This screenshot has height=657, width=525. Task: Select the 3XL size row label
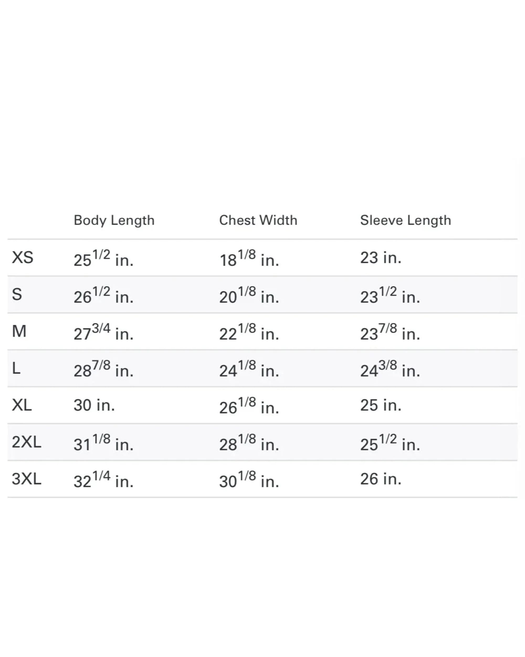tap(27, 479)
